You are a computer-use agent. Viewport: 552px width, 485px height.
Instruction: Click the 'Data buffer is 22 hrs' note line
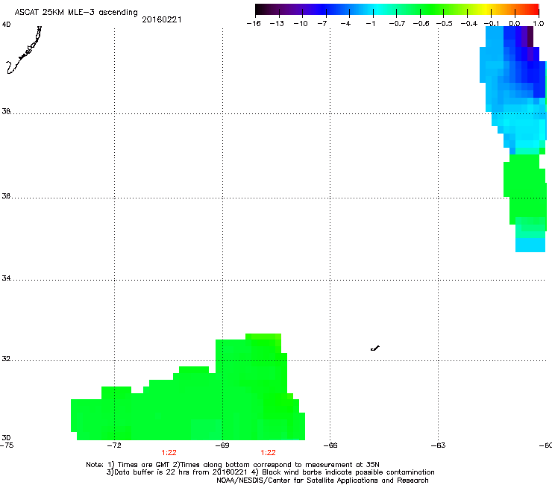coord(270,472)
